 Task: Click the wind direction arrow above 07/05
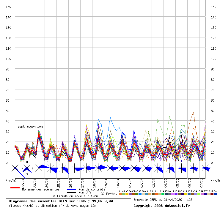point(205,168)
